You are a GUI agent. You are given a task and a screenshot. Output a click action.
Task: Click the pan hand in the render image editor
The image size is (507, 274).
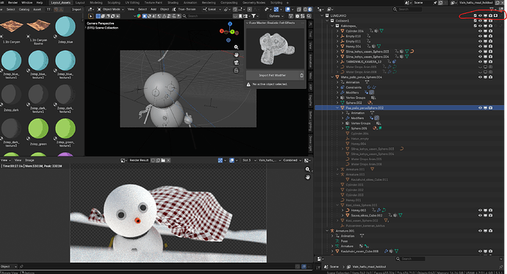click(307, 177)
